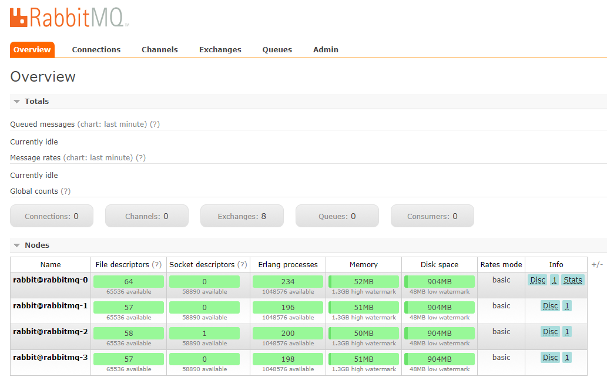Toggle node table columns with +/-
The height and width of the screenshot is (387, 607).
coord(597,264)
